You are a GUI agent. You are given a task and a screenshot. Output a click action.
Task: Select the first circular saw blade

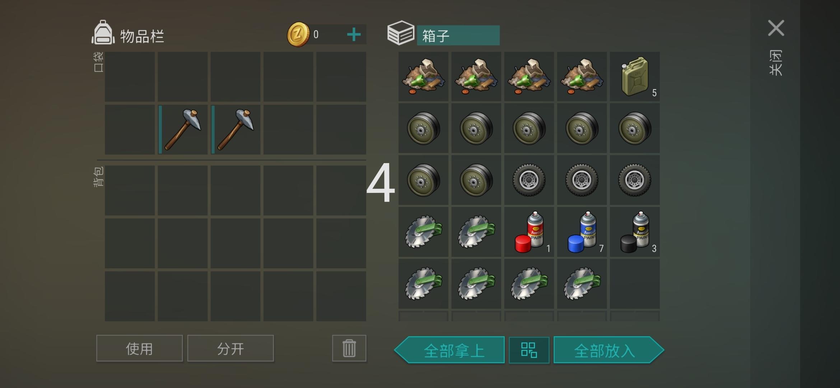[424, 232]
